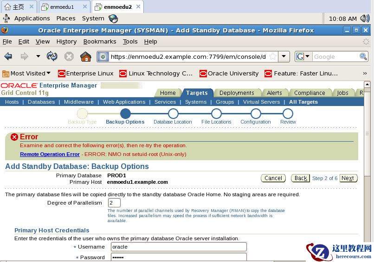Close the enmoedu2 VM tab
The height and width of the screenshot is (262, 374).
click(138, 6)
